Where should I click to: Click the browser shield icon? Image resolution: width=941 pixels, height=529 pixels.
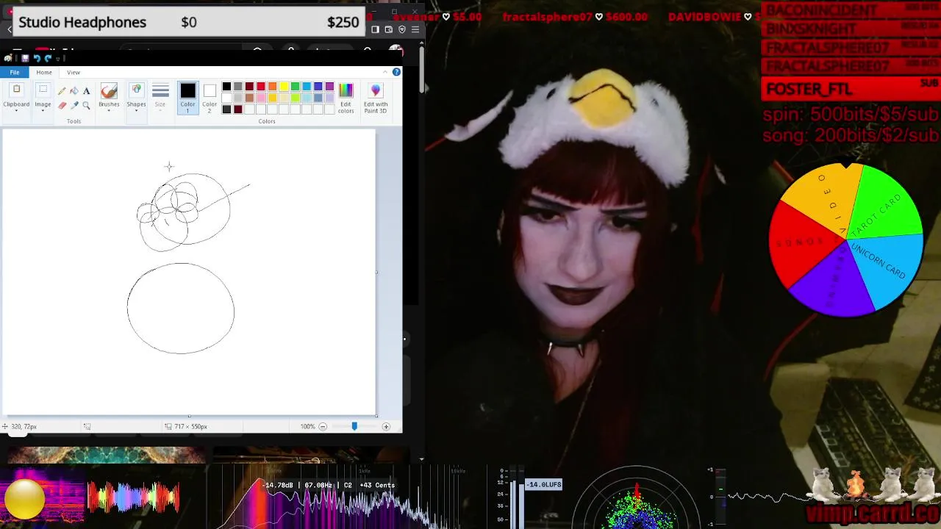point(401,29)
